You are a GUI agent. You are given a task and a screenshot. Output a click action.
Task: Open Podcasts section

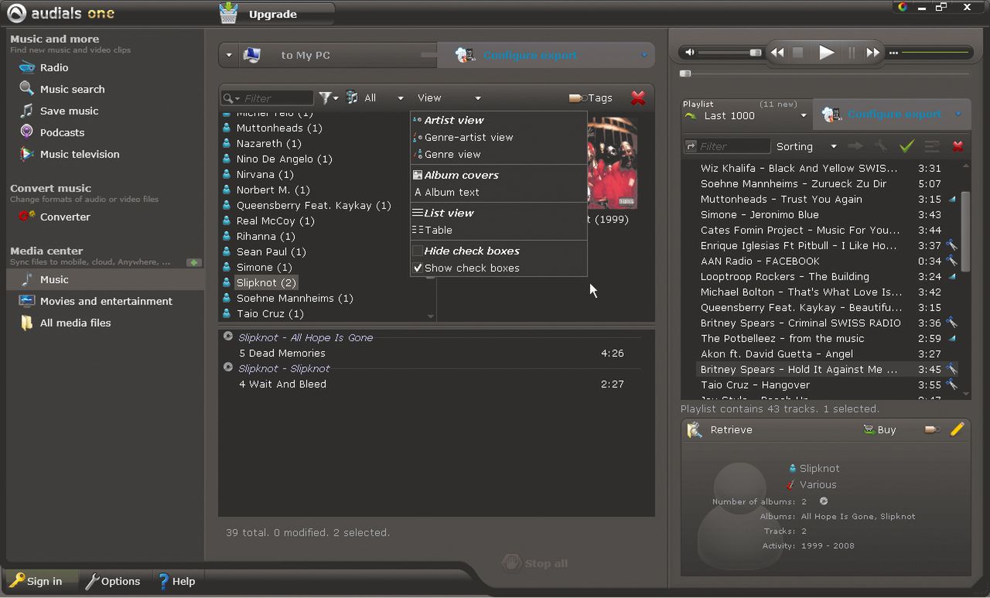[62, 132]
